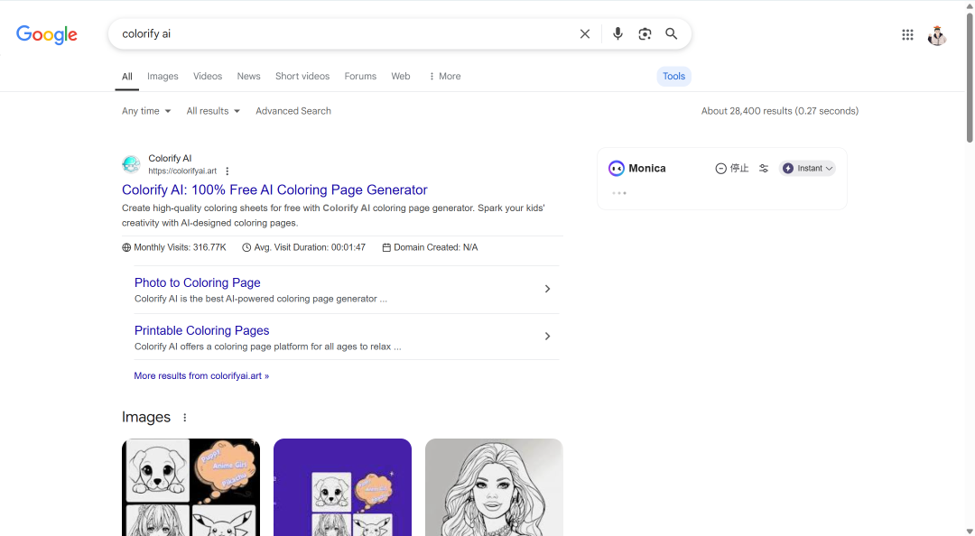Viewport: 975px width, 536px height.
Task: Open Google account profile avatar
Action: click(x=937, y=35)
